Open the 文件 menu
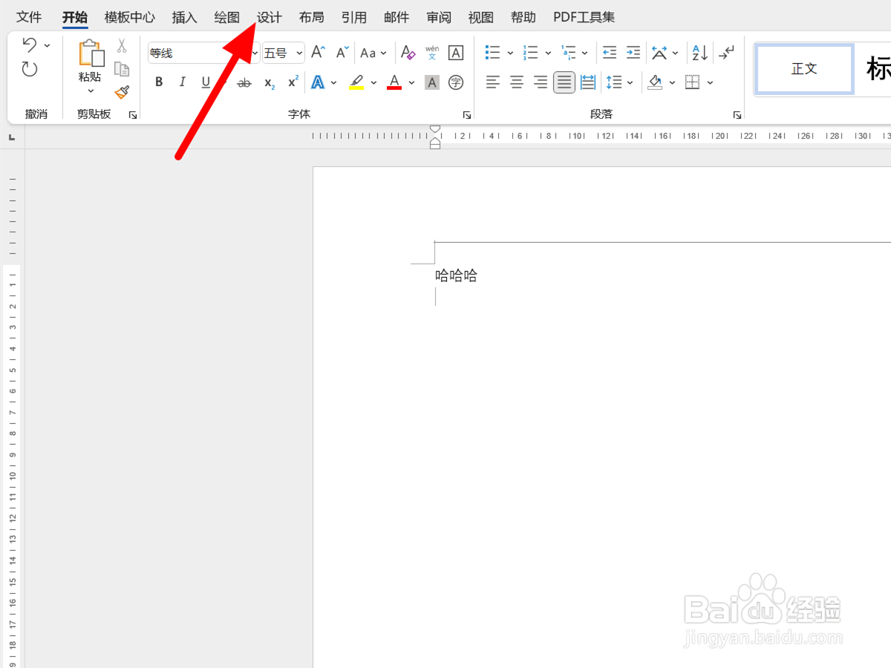 point(29,17)
